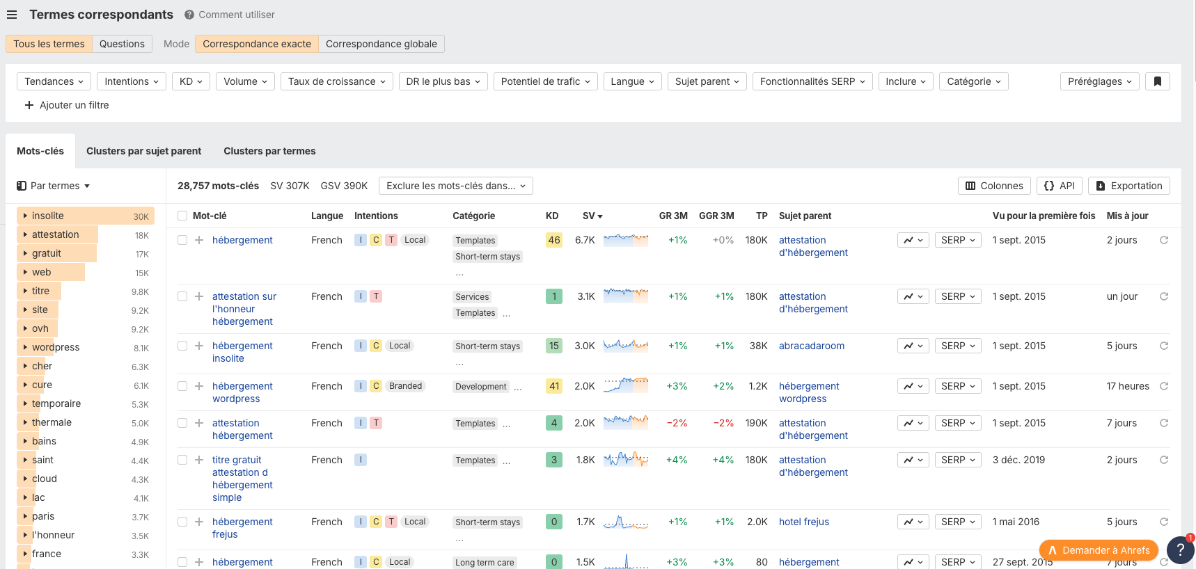Click the bookmark icon next to Préréglages
Screen dimensions: 1196x569
click(1158, 81)
